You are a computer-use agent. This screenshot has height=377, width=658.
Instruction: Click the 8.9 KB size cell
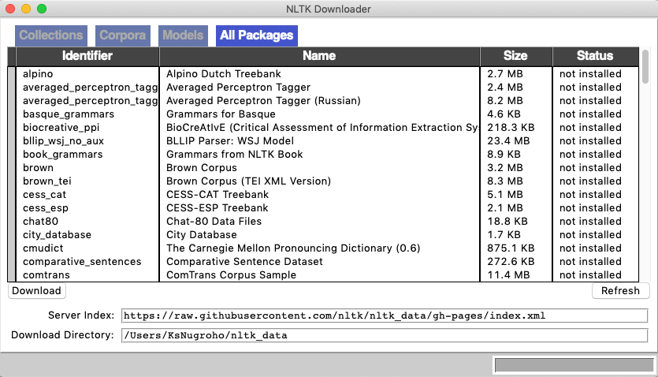tap(504, 155)
